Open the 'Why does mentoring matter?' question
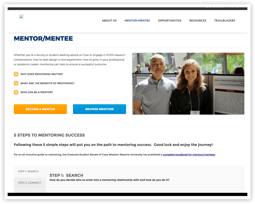This screenshot has height=204, width=255. click(x=42, y=74)
